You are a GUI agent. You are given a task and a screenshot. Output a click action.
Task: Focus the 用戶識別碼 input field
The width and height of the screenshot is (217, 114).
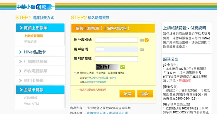coord(116,40)
